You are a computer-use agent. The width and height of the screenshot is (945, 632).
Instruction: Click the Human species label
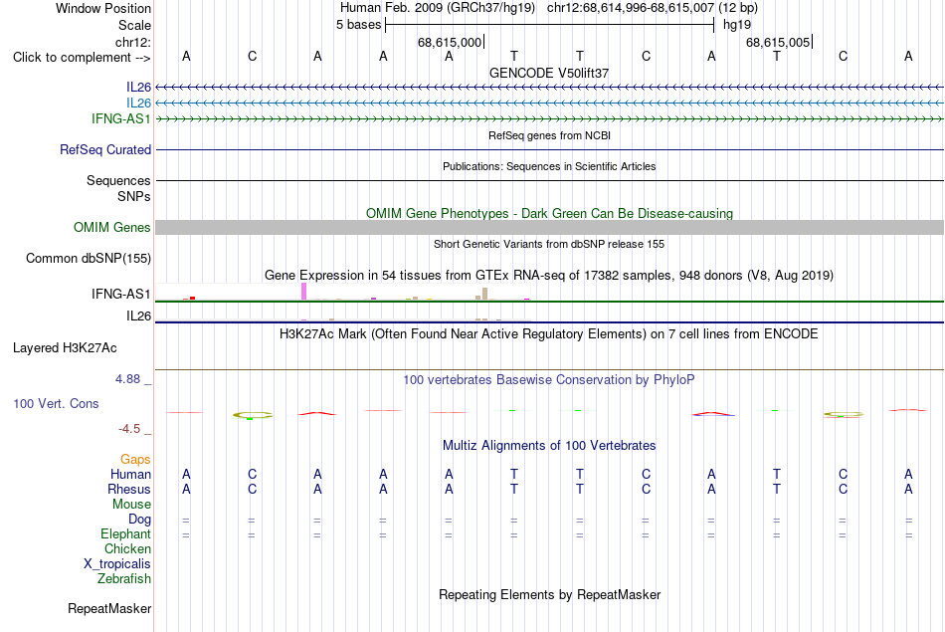tap(130, 475)
